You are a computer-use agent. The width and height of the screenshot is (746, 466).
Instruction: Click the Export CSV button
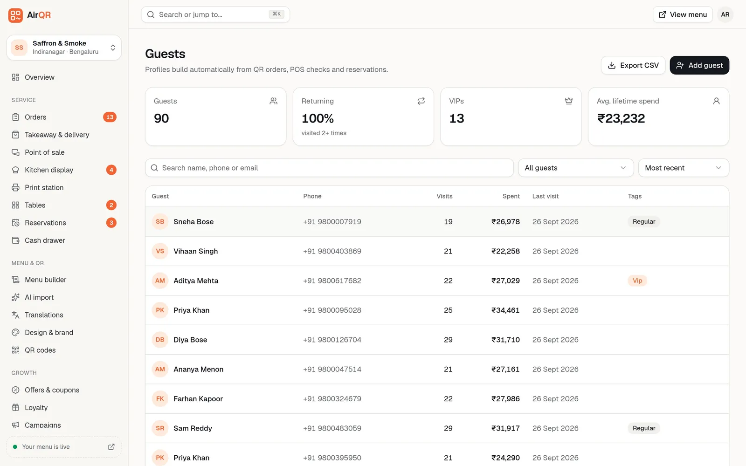point(633,65)
